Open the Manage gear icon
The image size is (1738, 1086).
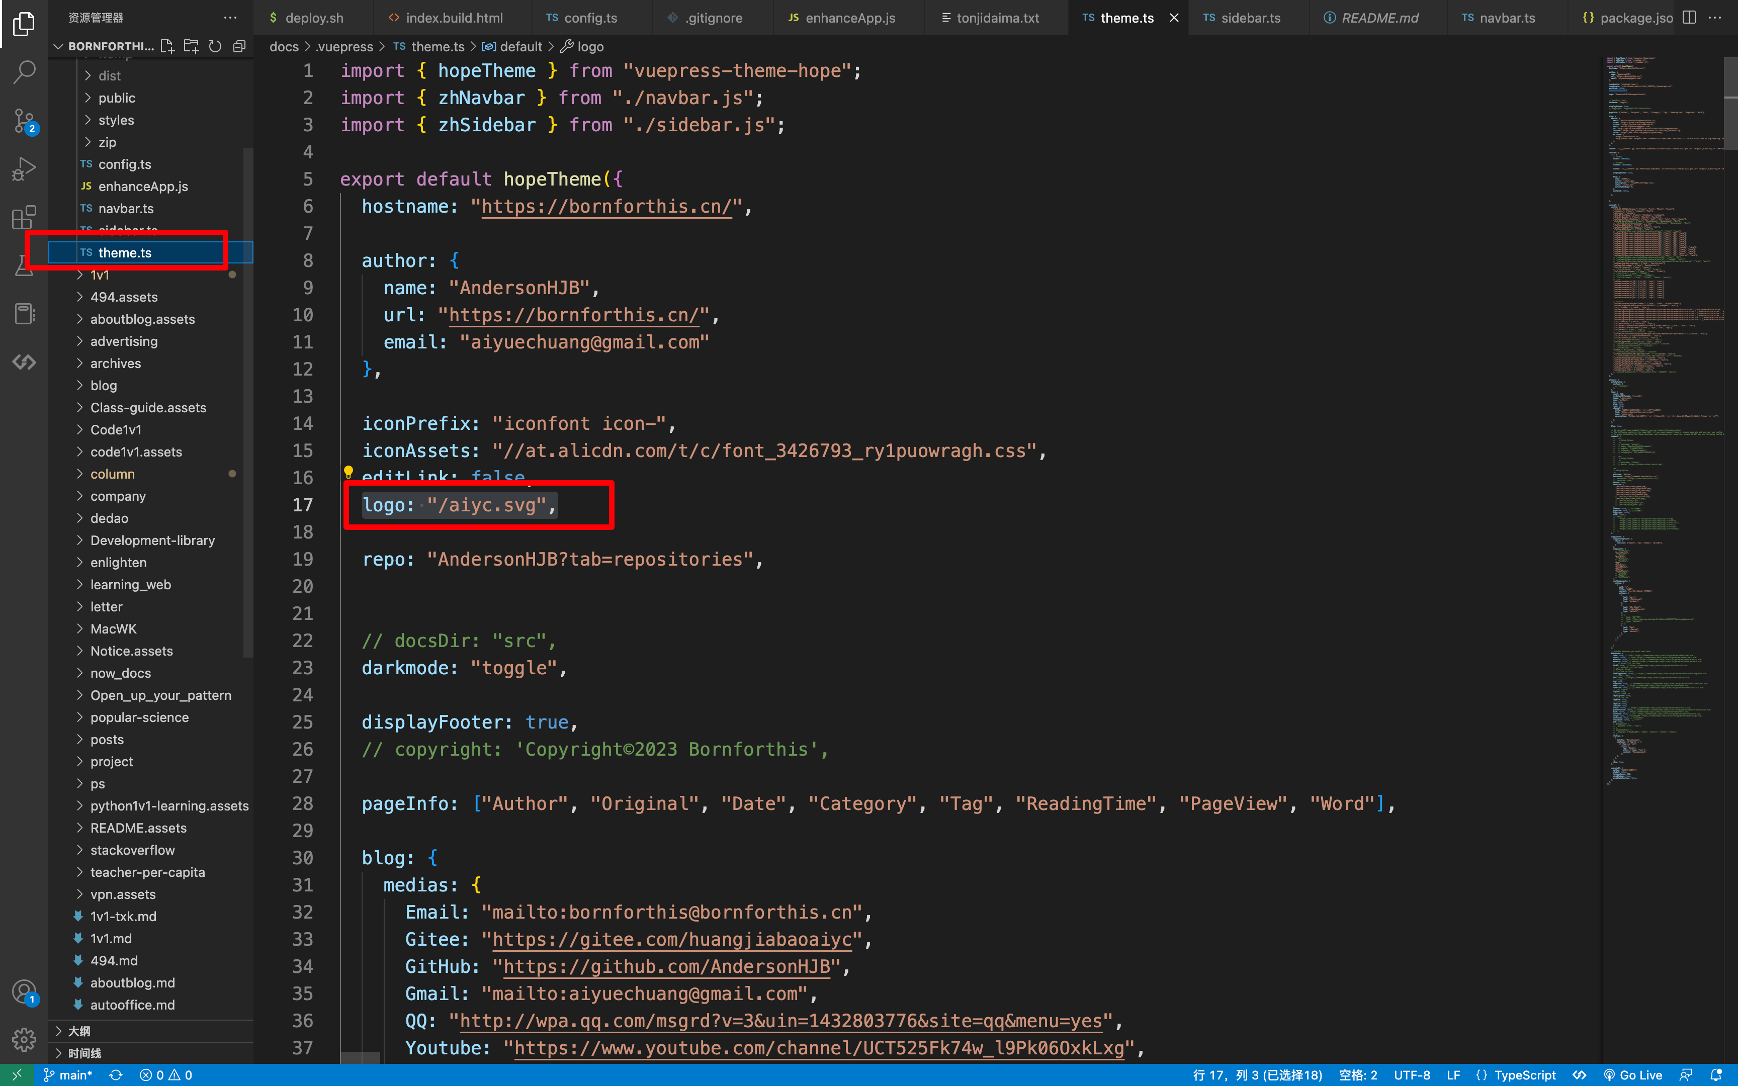coord(24,1039)
